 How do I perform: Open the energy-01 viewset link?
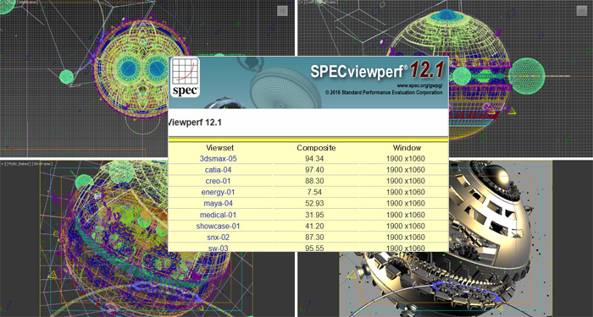pos(218,193)
